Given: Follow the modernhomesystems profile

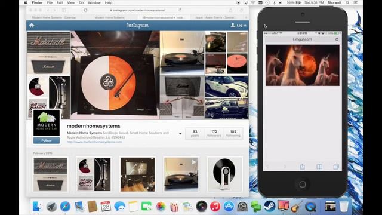Looking at the screenshot, I should click(47, 140).
